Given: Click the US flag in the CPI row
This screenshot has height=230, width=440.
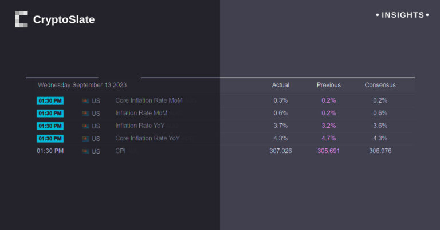Looking at the screenshot, I should point(85,151).
